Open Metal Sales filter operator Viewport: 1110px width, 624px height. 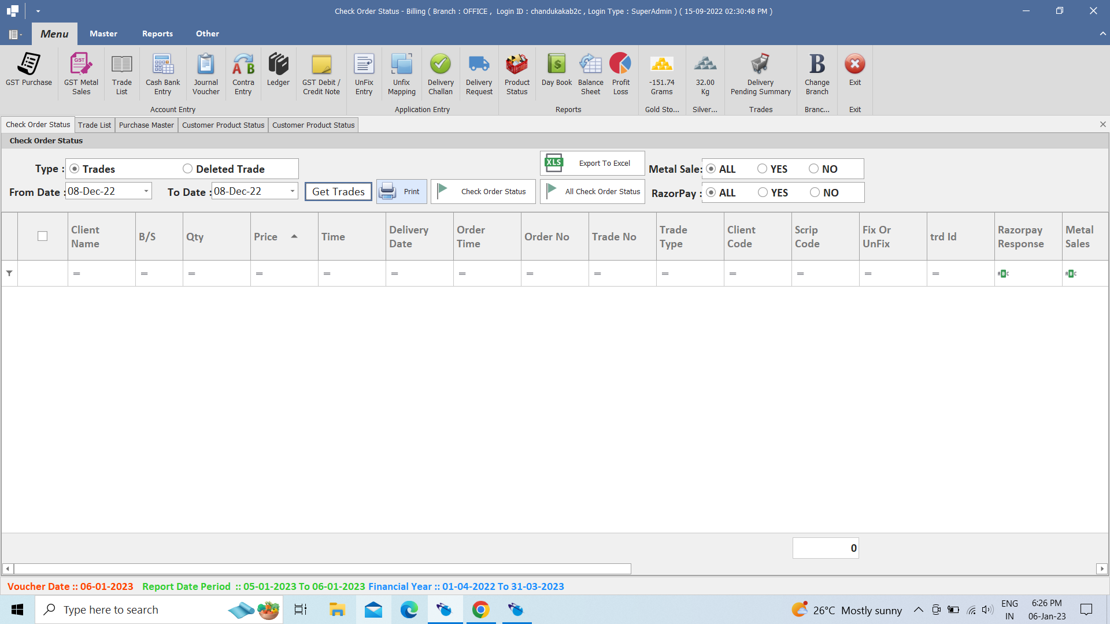1071,273
